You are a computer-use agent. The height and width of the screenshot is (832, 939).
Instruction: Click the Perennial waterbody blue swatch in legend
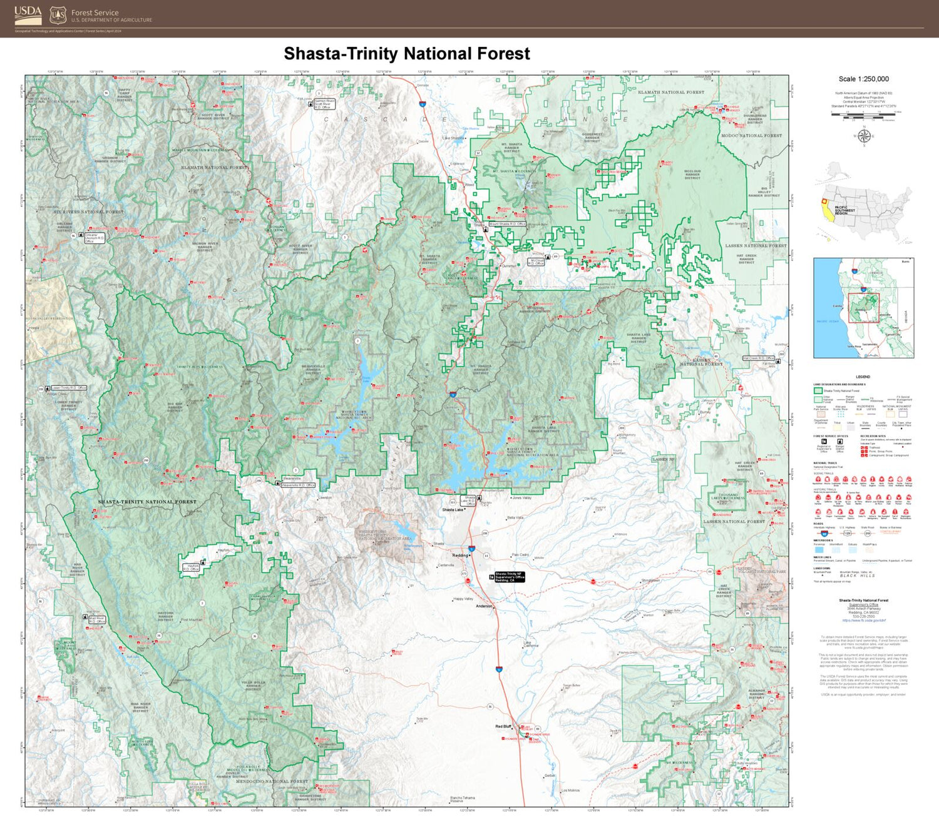(819, 550)
